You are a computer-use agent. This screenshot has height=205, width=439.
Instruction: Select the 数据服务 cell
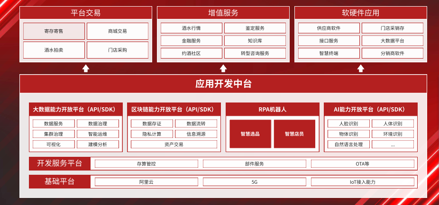coord(54,124)
